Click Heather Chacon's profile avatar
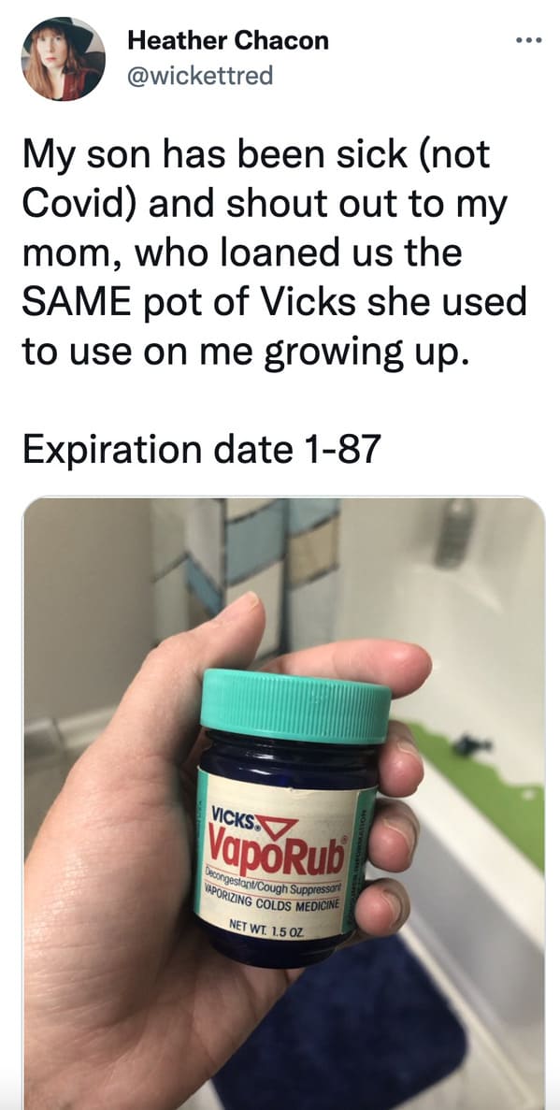This screenshot has height=1110, width=560. [64, 58]
